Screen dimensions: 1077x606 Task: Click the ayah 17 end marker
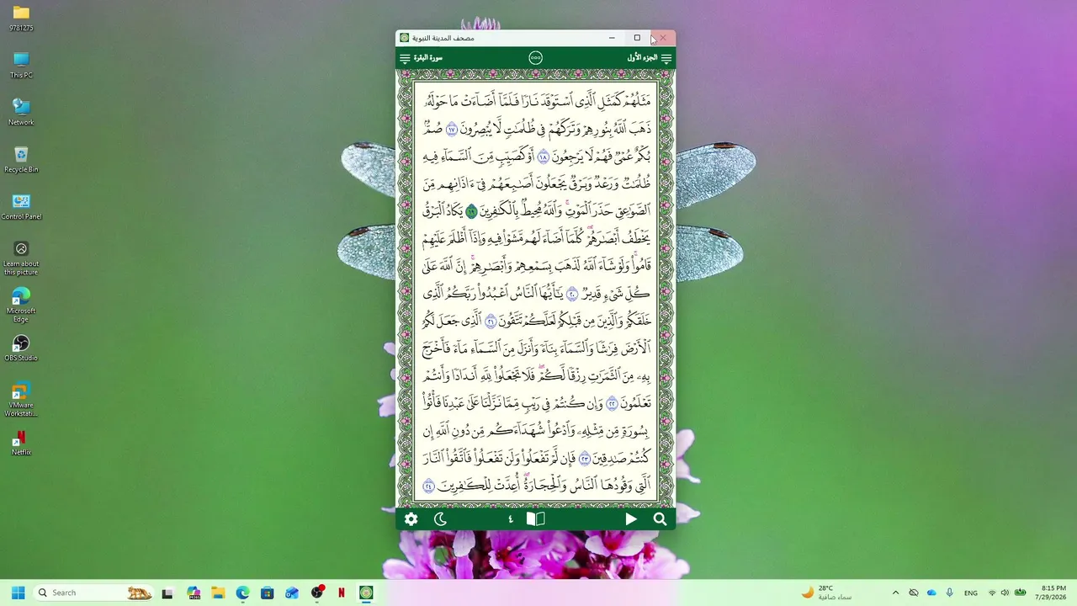click(451, 130)
